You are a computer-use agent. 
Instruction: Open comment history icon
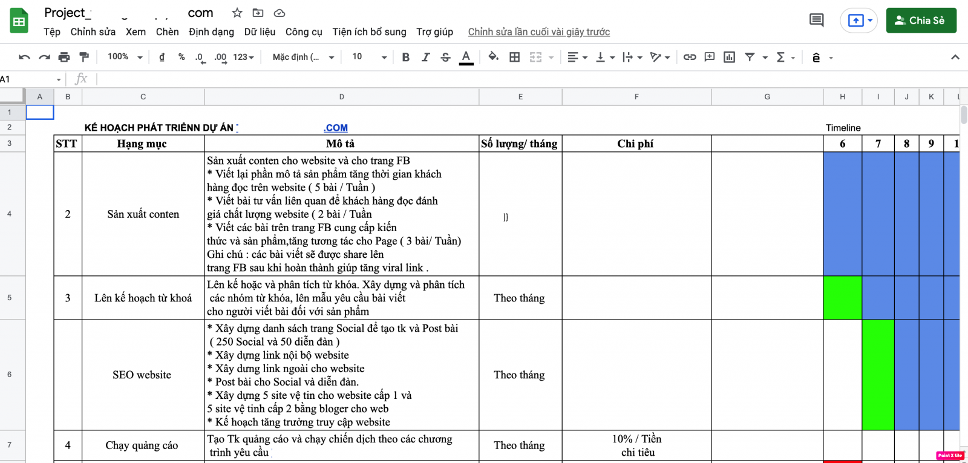click(x=816, y=20)
